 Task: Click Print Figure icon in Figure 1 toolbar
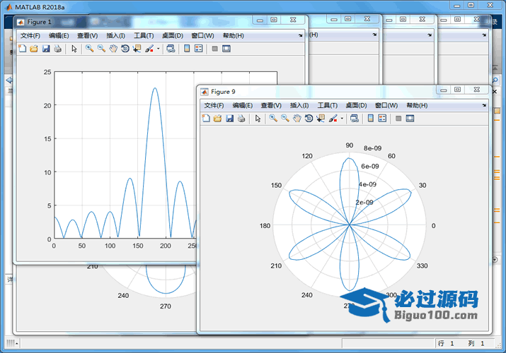pyautogui.click(x=58, y=49)
